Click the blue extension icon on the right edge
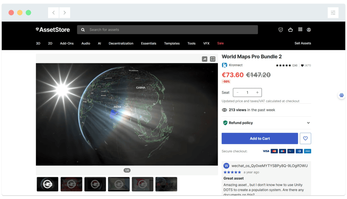The width and height of the screenshot is (347, 199). point(341,96)
